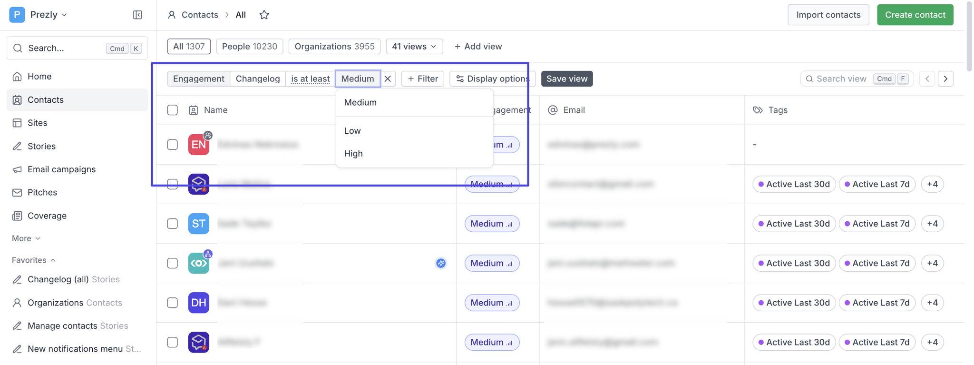
Task: Remove the Engagement filter with X
Action: 388,79
